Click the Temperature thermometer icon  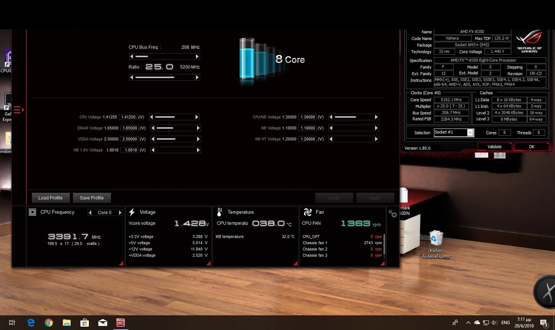[x=219, y=212]
